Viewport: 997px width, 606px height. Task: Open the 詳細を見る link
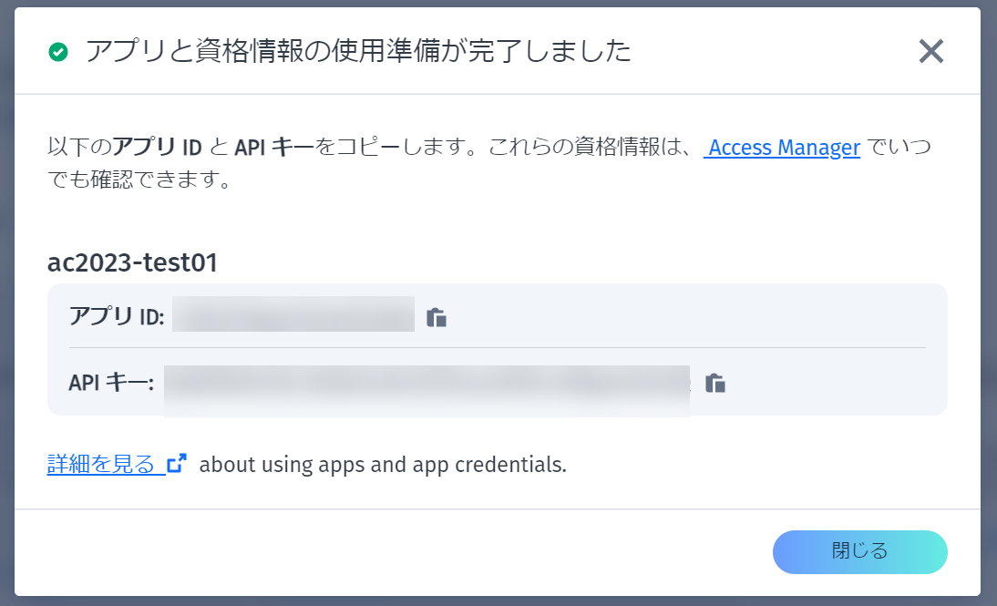coord(101,464)
